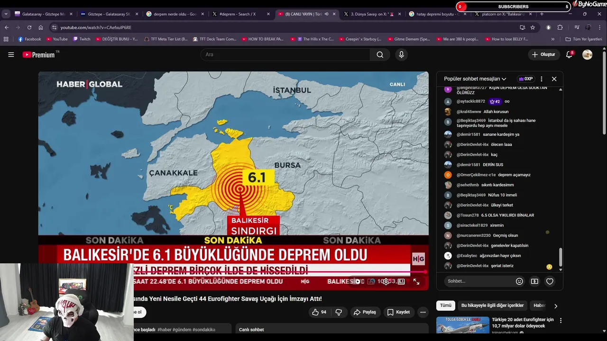This screenshot has width=607, height=341.
Task: Open the Twitch bookmark
Action: (82, 39)
